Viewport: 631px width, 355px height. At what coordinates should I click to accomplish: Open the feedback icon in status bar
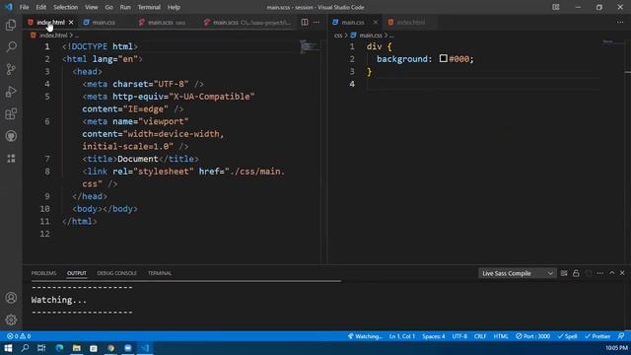click(x=621, y=336)
